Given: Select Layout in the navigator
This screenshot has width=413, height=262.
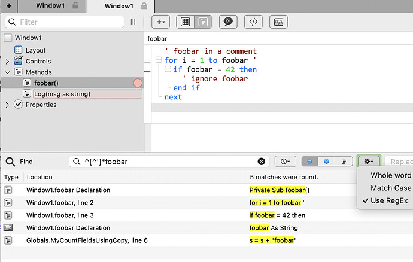Looking at the screenshot, I should click(35, 50).
